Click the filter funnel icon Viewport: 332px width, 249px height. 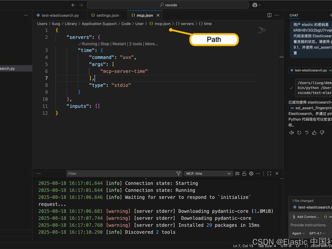pos(178,173)
